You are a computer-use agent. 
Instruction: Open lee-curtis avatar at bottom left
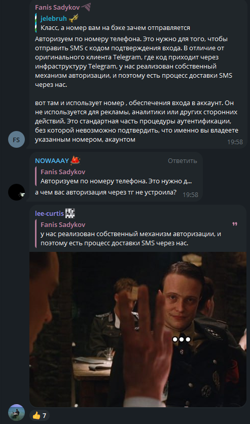pos(16,413)
